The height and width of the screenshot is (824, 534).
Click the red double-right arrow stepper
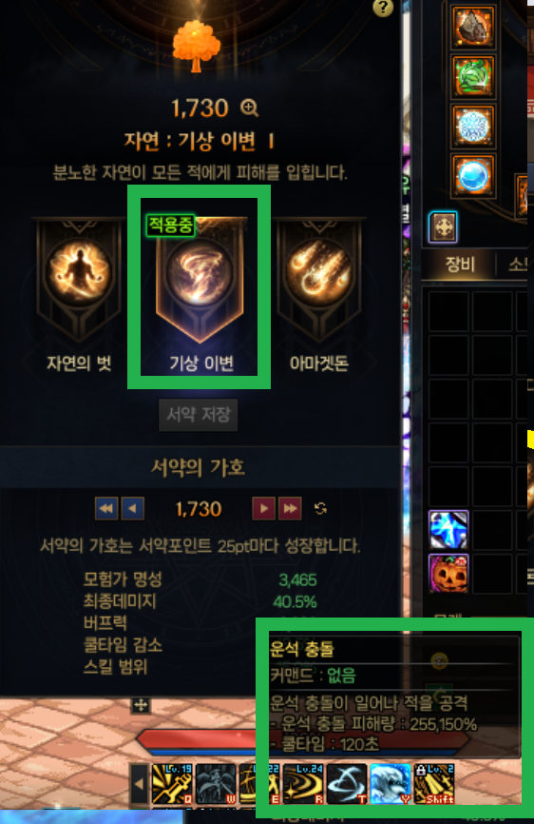(x=290, y=508)
